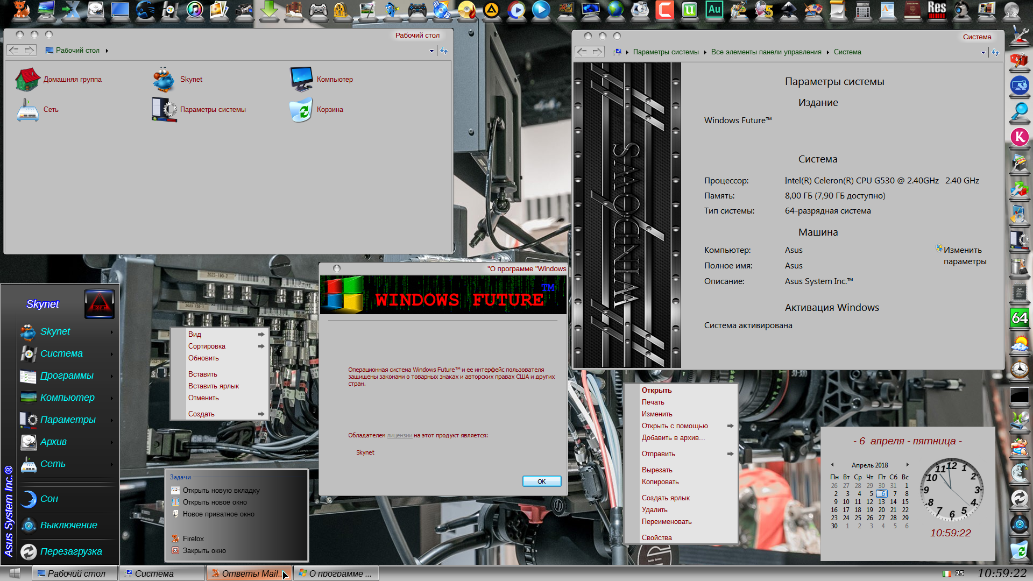The width and height of the screenshot is (1033, 581).
Task: Open address dropdown in Рабочий стол window
Action: pyautogui.click(x=431, y=51)
